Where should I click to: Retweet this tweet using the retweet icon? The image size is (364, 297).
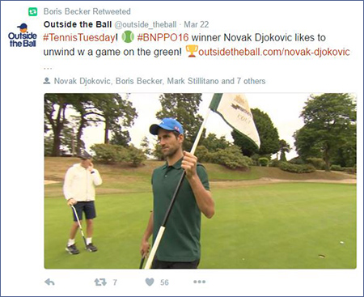click(x=100, y=282)
